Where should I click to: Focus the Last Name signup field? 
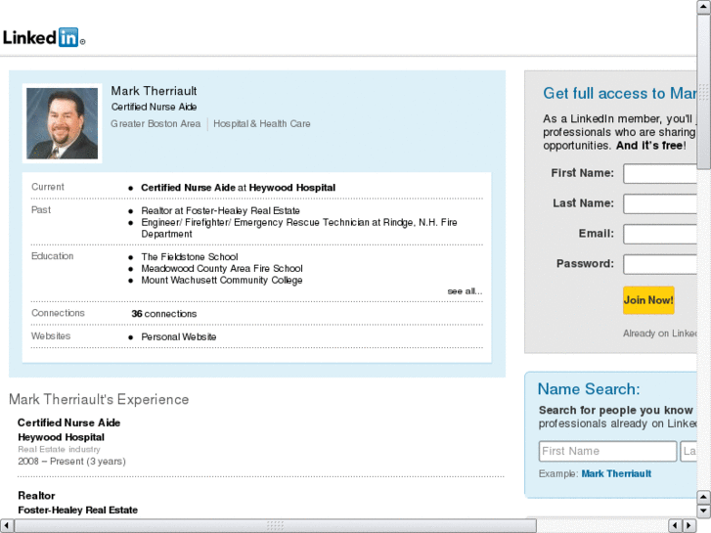tap(660, 203)
